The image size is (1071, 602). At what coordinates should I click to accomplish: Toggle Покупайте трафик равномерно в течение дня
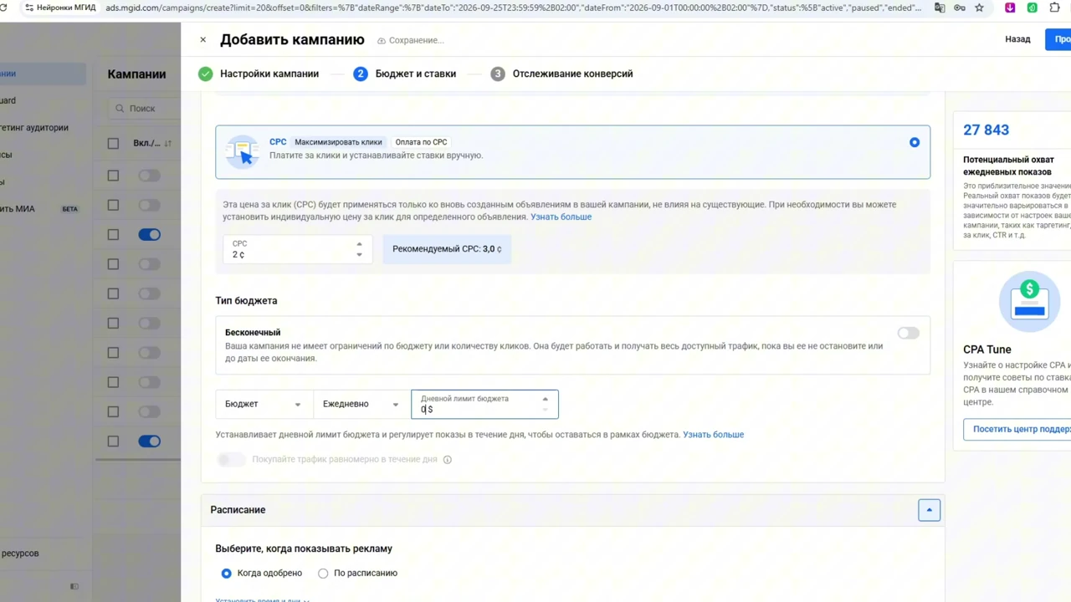click(231, 460)
